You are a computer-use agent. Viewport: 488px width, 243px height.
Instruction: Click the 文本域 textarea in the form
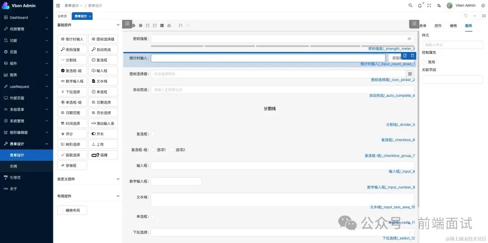click(282, 200)
